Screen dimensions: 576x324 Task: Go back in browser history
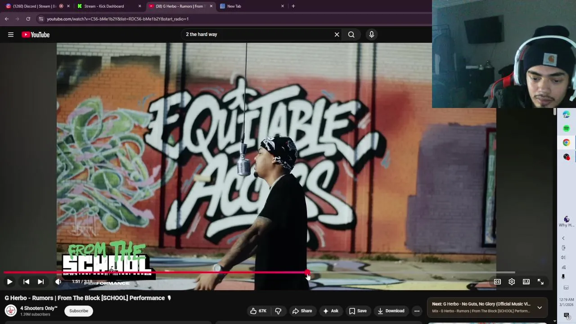7,19
